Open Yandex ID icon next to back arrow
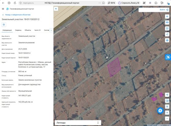 pos(9,3)
